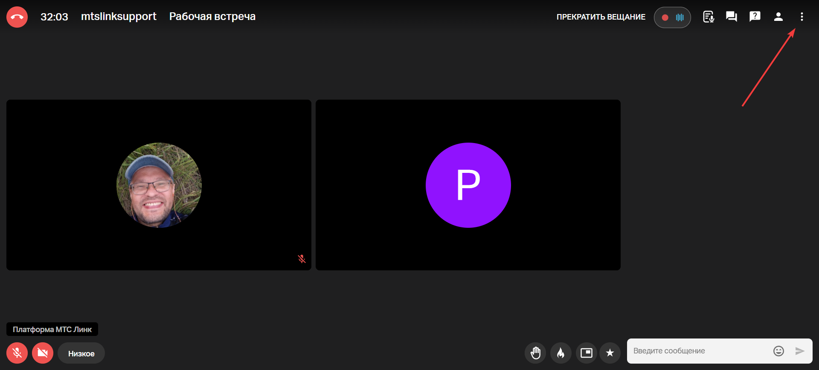Raise hand using the hand icon
819x370 pixels.
point(535,353)
